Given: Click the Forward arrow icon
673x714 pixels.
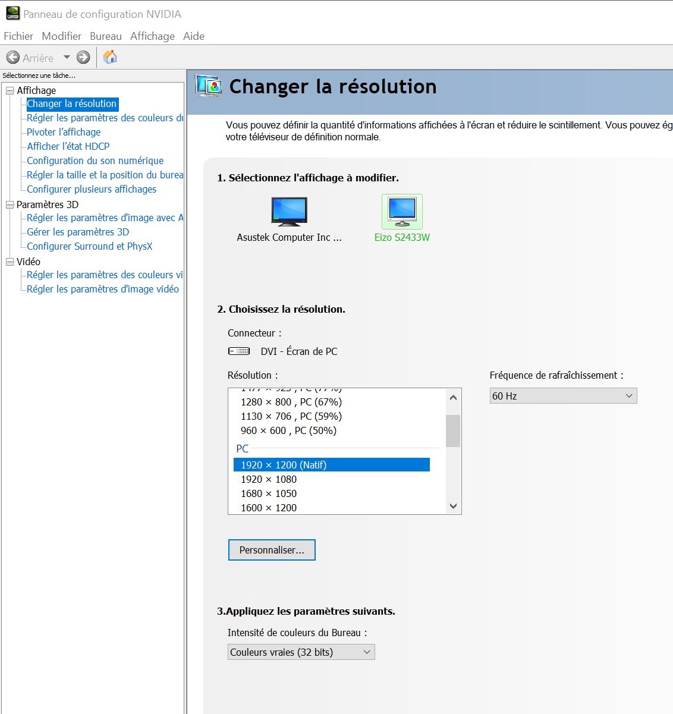Looking at the screenshot, I should 83,58.
